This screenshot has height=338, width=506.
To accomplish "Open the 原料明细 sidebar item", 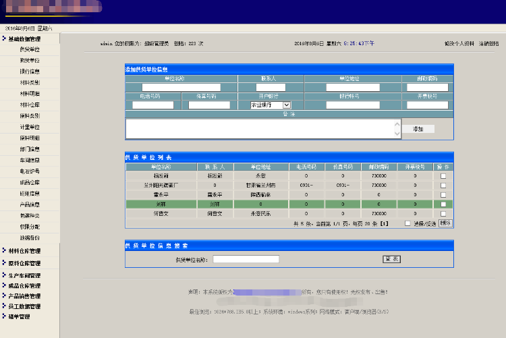I will (x=30, y=138).
